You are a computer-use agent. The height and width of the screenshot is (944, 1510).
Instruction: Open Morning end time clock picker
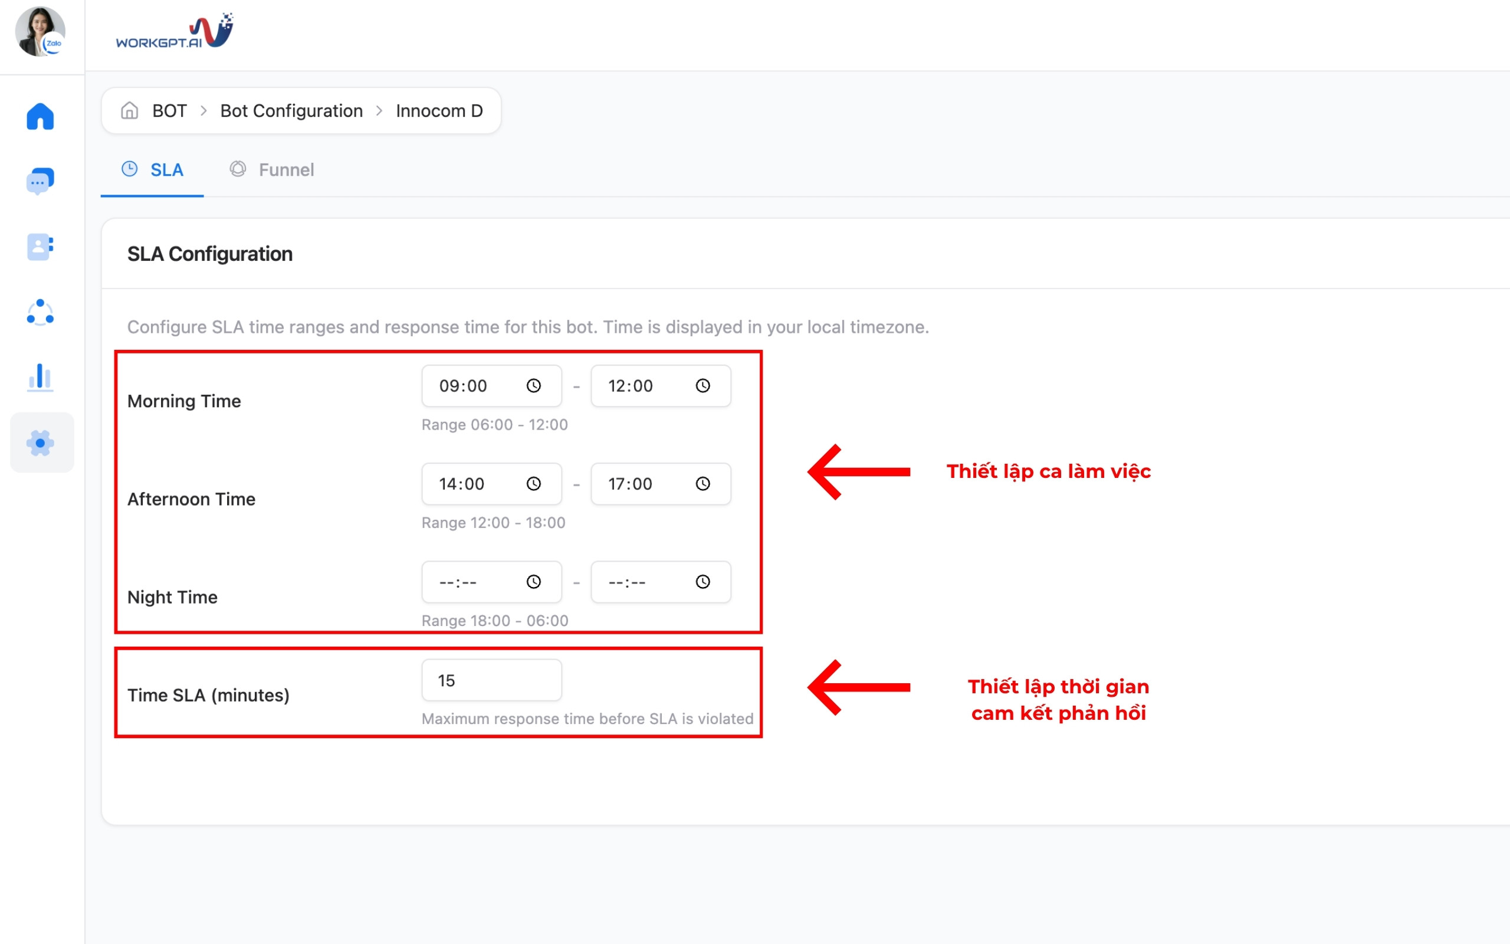point(703,386)
